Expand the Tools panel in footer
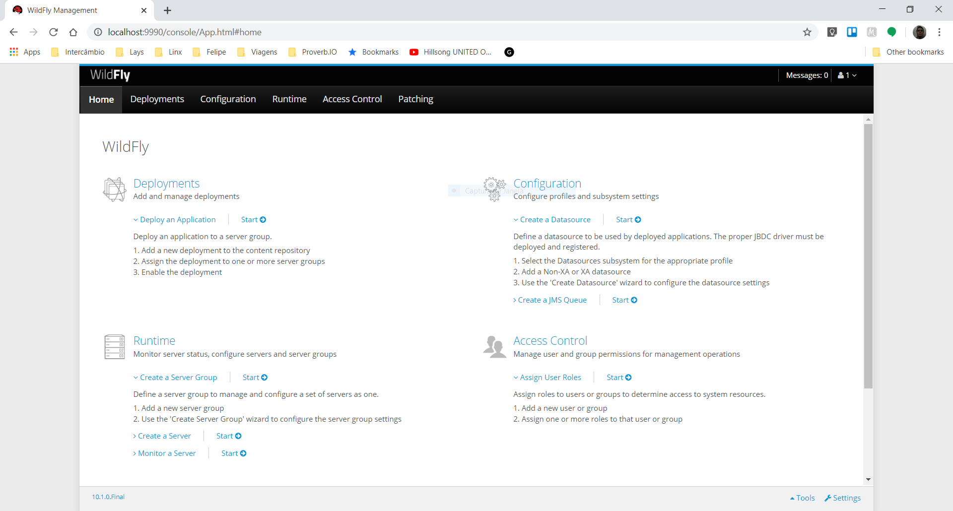Screen dimensions: 953x511 click(x=802, y=498)
